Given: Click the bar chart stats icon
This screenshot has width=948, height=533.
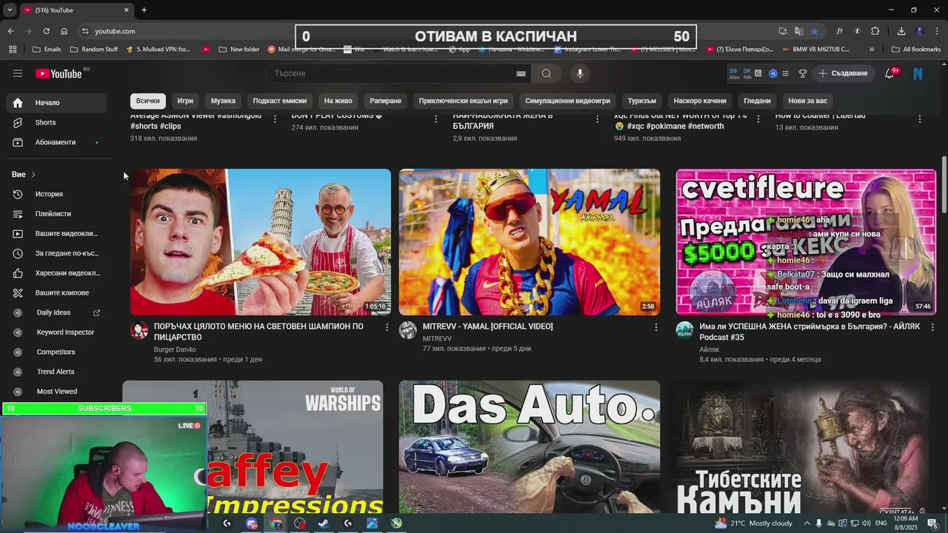Looking at the screenshot, I should [x=760, y=73].
